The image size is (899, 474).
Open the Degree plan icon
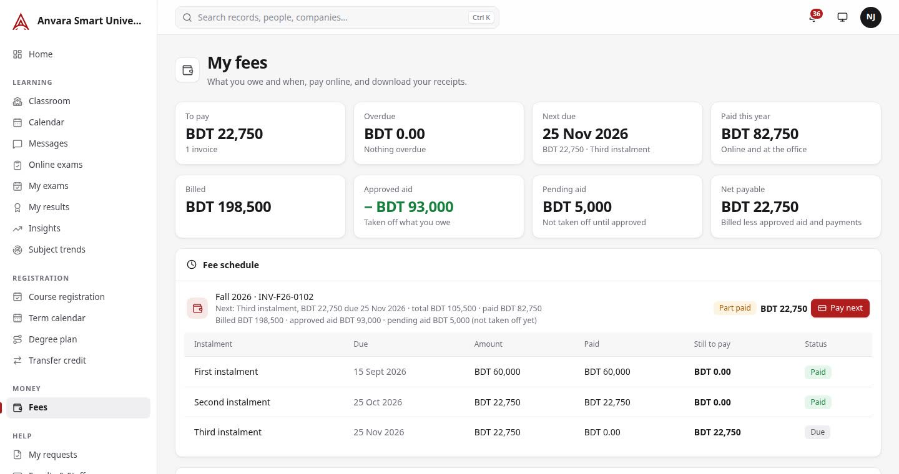17,339
